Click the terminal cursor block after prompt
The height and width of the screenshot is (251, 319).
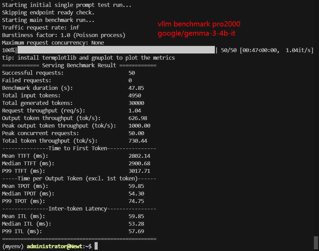(96, 246)
